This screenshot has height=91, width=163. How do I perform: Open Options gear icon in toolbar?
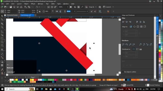point(100,7)
